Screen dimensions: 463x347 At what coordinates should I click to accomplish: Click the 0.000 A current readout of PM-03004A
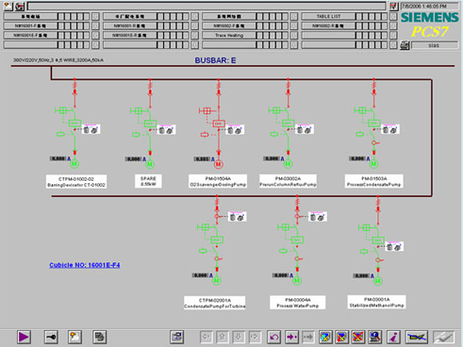[280, 275]
